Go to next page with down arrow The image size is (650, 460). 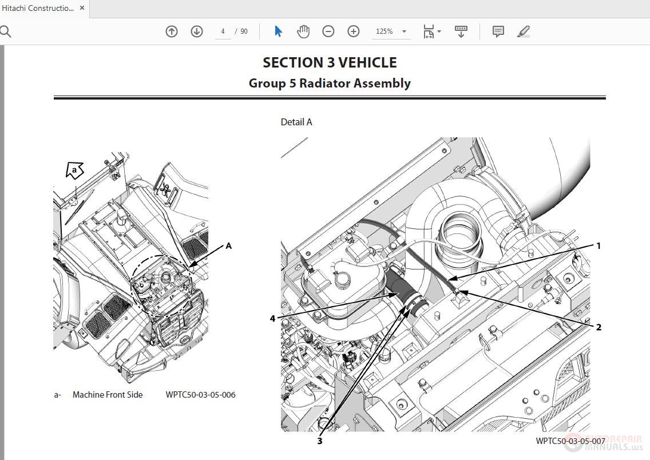[x=197, y=31]
